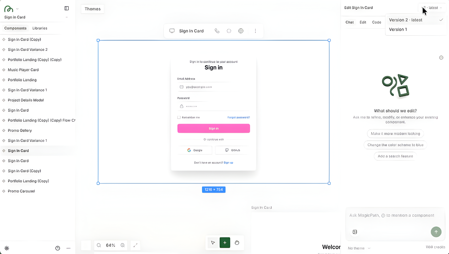Open the mobile preview phone icon
The width and height of the screenshot is (449, 254).
click(217, 31)
